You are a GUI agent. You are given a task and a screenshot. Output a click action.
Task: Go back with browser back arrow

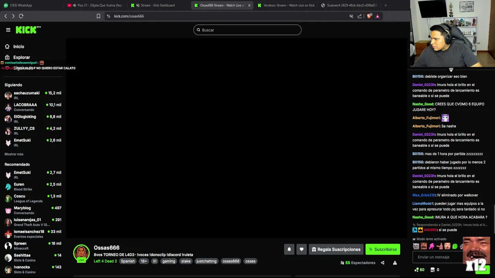pos(5,16)
